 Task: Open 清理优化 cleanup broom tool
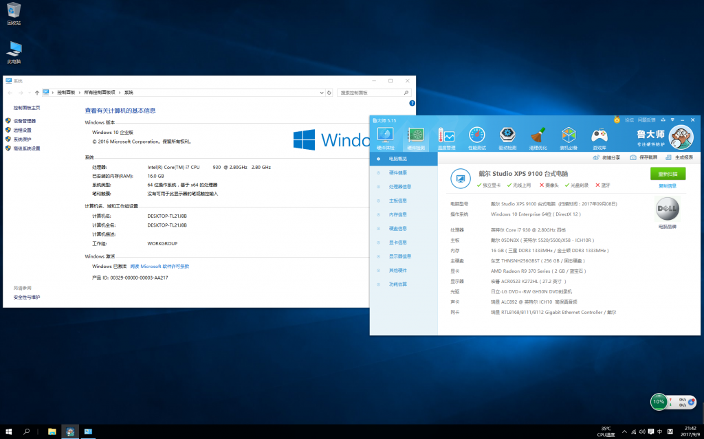pos(538,138)
